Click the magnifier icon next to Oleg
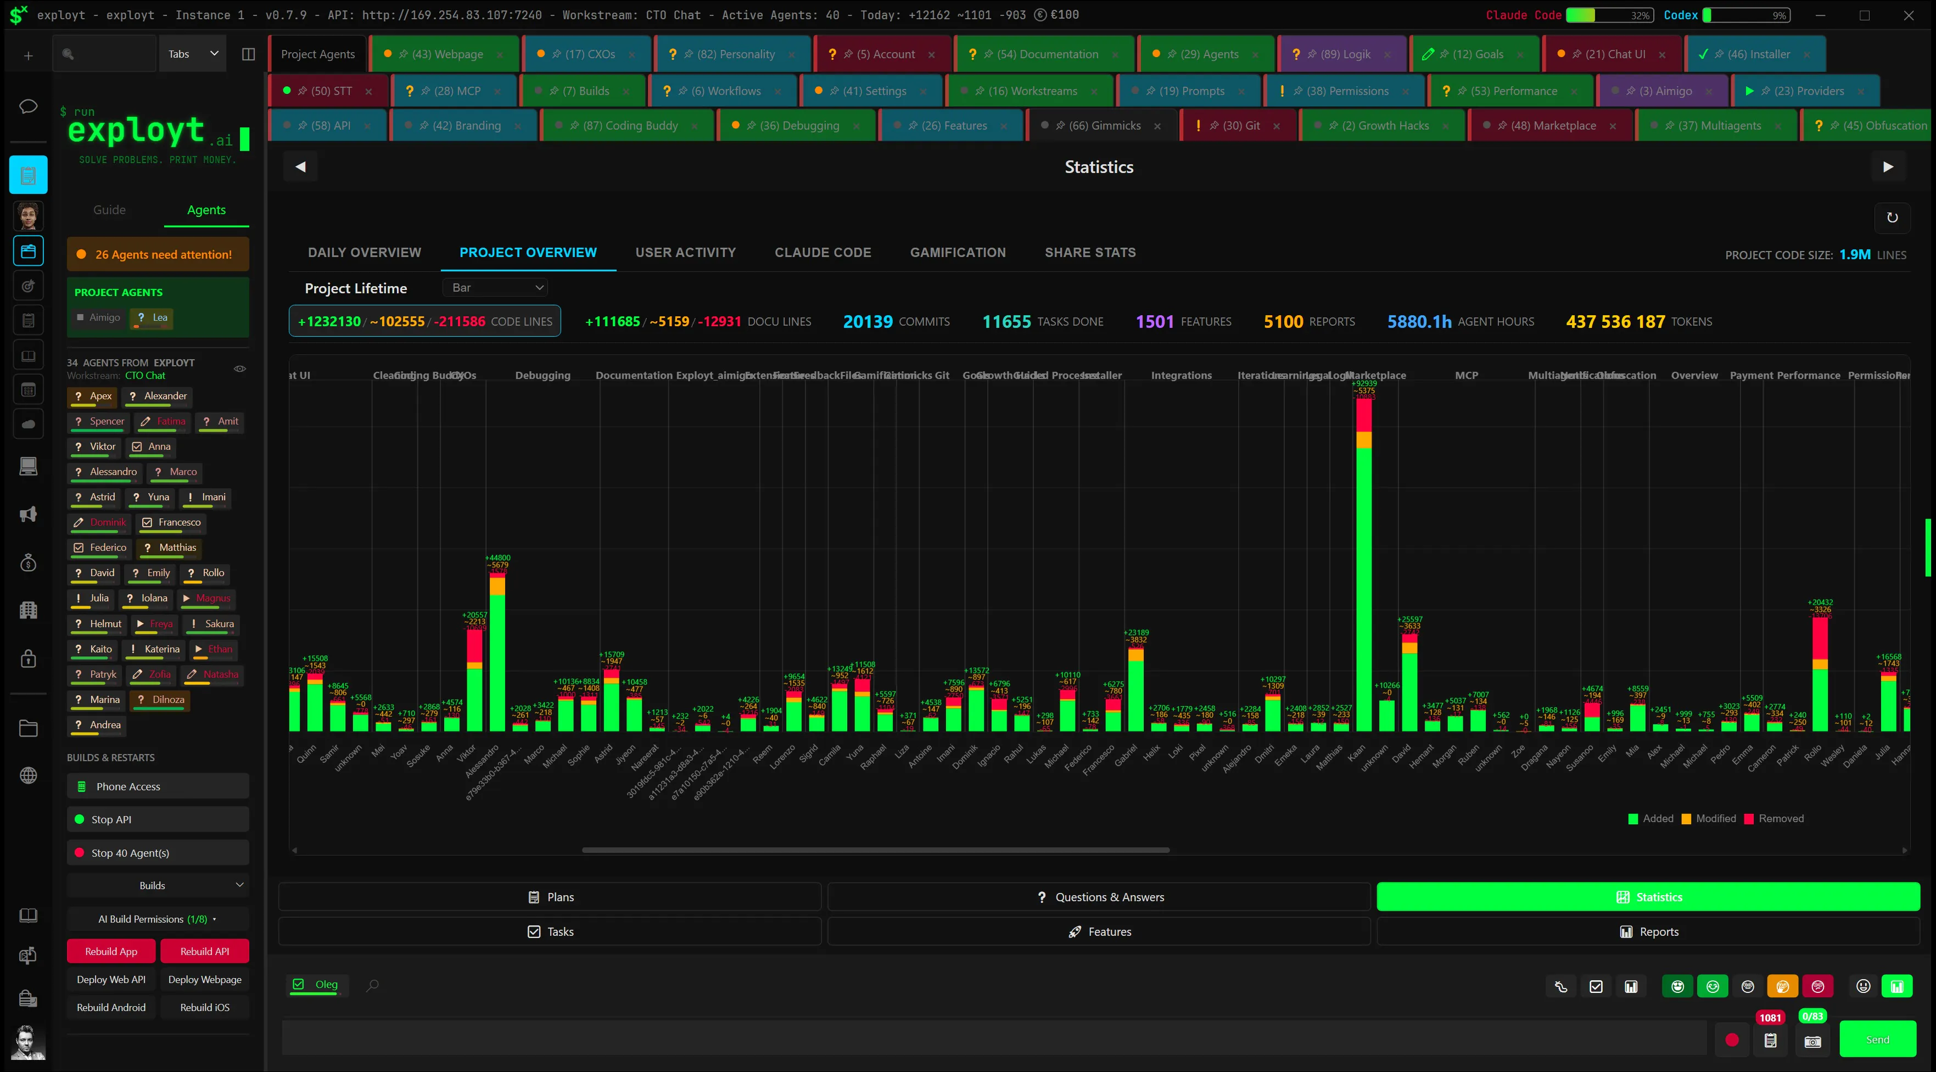The width and height of the screenshot is (1936, 1072). 372,985
